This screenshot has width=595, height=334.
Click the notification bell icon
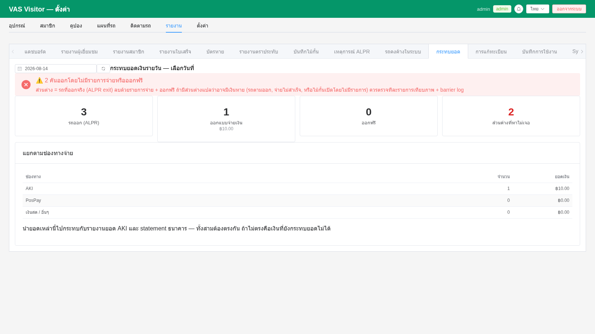519,9
